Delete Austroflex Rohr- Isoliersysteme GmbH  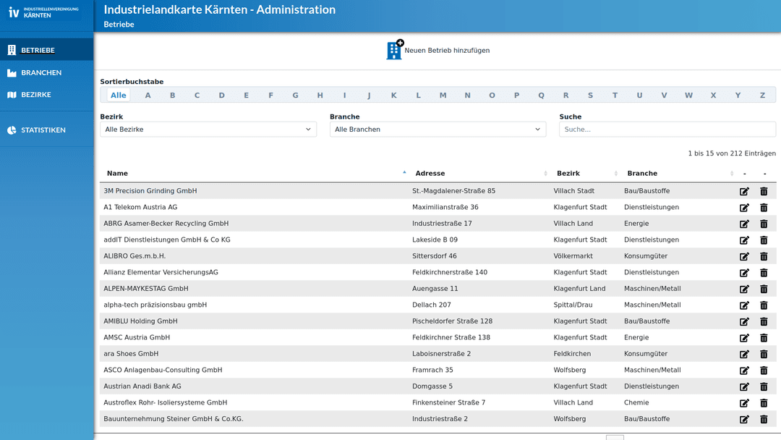coord(764,402)
